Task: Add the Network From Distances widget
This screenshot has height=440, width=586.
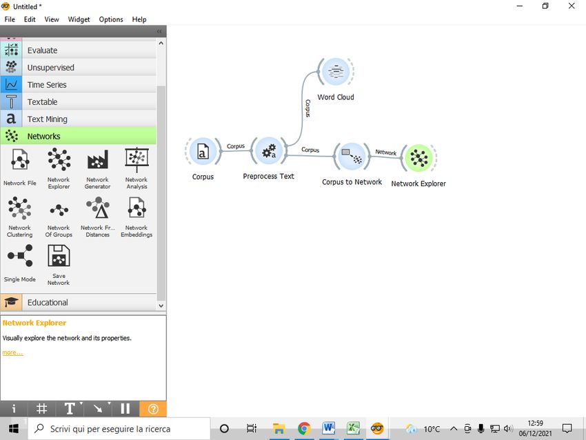Action: point(97,217)
